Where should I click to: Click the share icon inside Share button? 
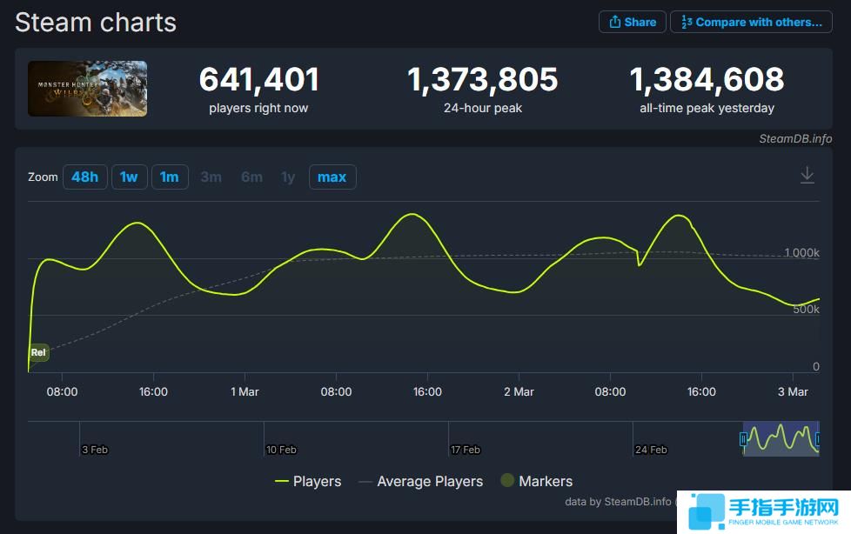pyautogui.click(x=614, y=22)
